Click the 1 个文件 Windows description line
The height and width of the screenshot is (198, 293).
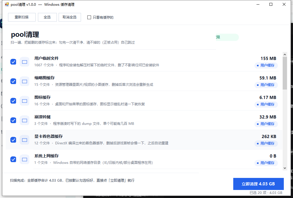(x=94, y=162)
